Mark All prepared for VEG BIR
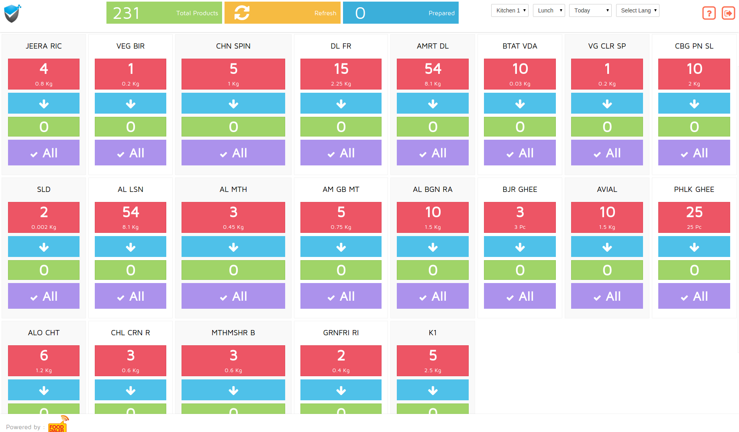 (x=131, y=153)
